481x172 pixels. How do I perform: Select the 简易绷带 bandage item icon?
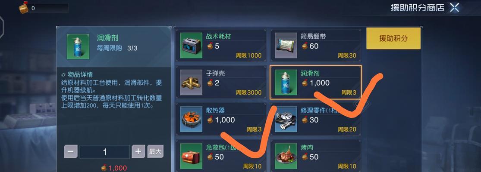(x=286, y=45)
